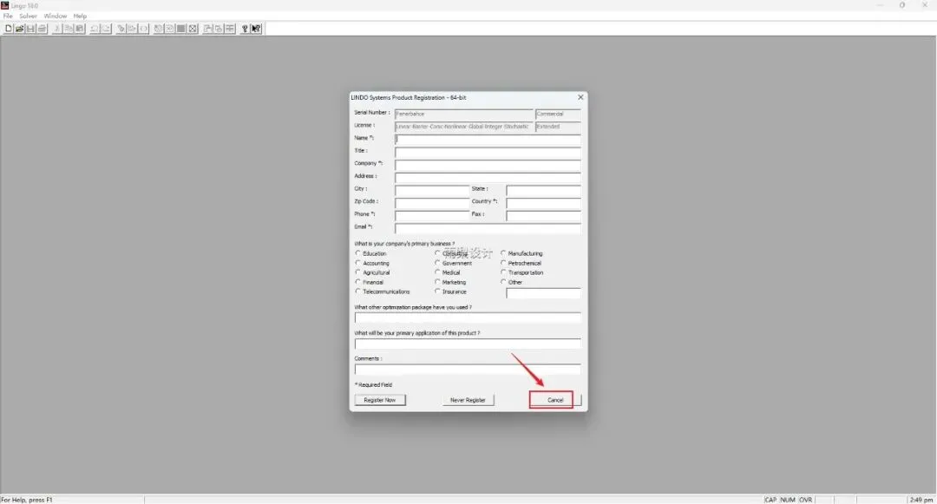Open the File menu
This screenshot has height=504, width=937.
tap(8, 16)
